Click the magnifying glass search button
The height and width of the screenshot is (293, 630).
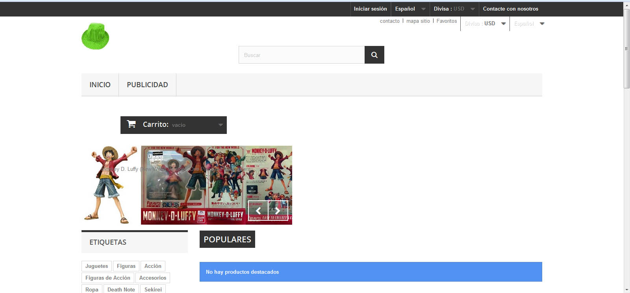coord(374,55)
